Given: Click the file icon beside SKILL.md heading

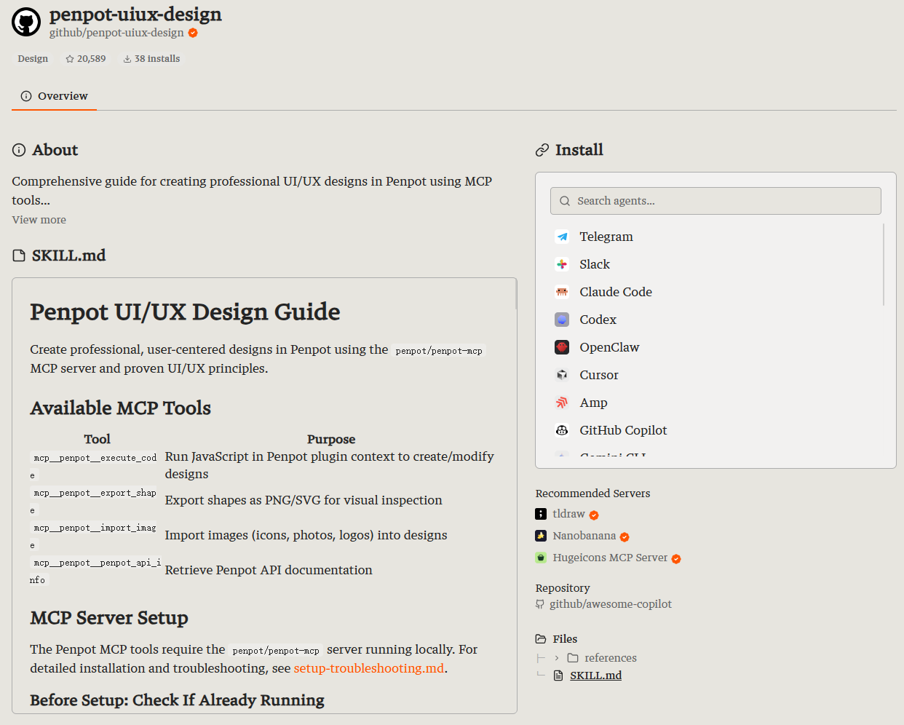Looking at the screenshot, I should click(19, 255).
